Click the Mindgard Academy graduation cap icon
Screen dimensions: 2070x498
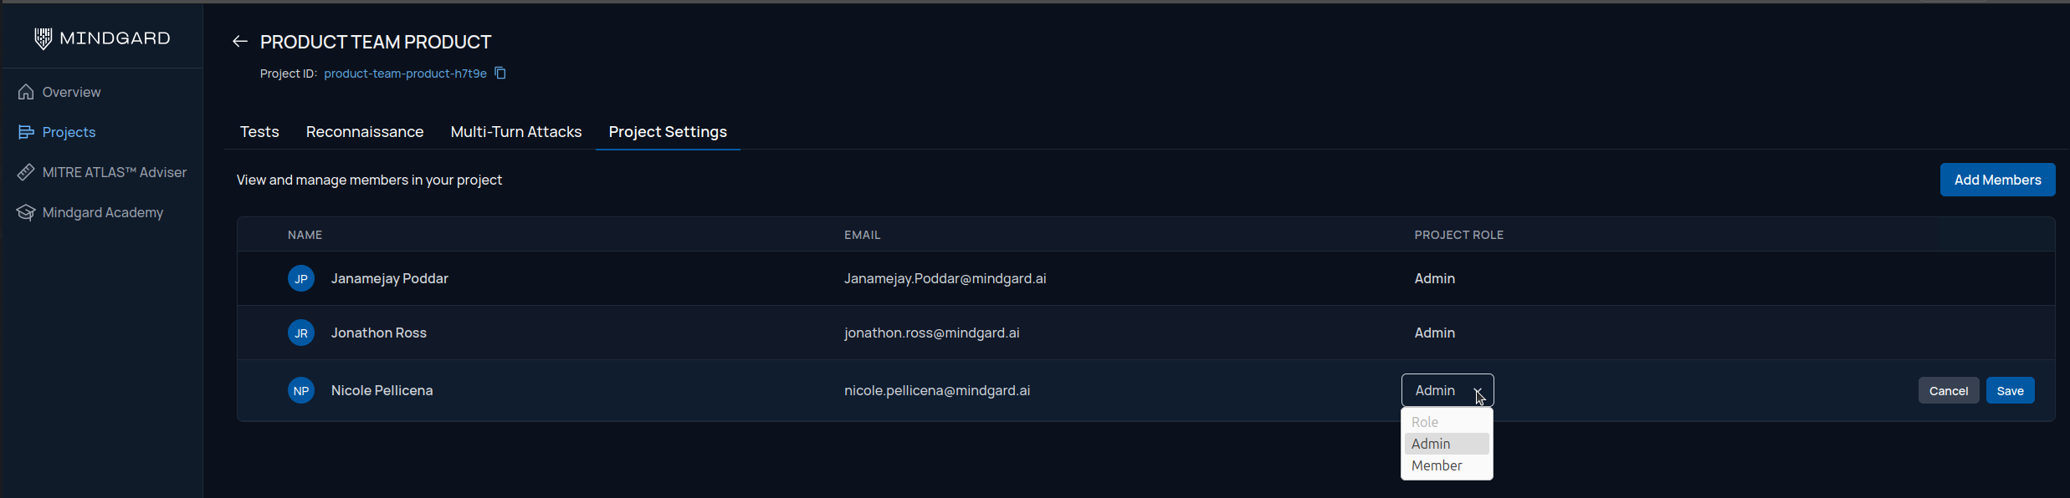26,212
